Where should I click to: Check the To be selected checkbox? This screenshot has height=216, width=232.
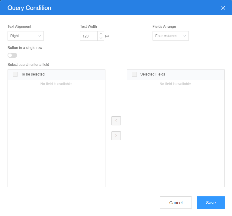point(15,74)
